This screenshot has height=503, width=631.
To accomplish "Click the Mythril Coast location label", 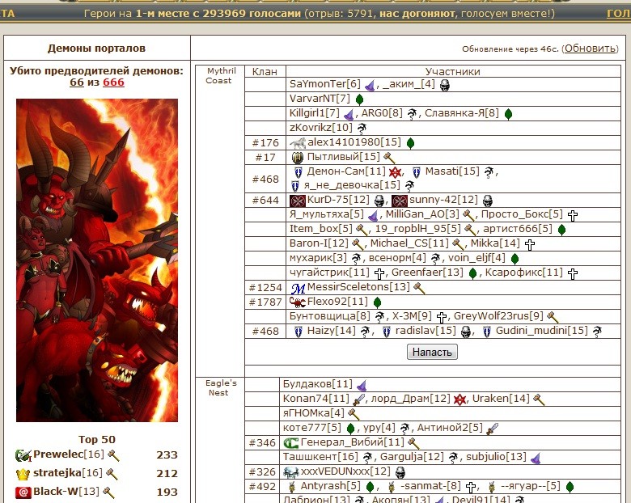I will click(219, 76).
